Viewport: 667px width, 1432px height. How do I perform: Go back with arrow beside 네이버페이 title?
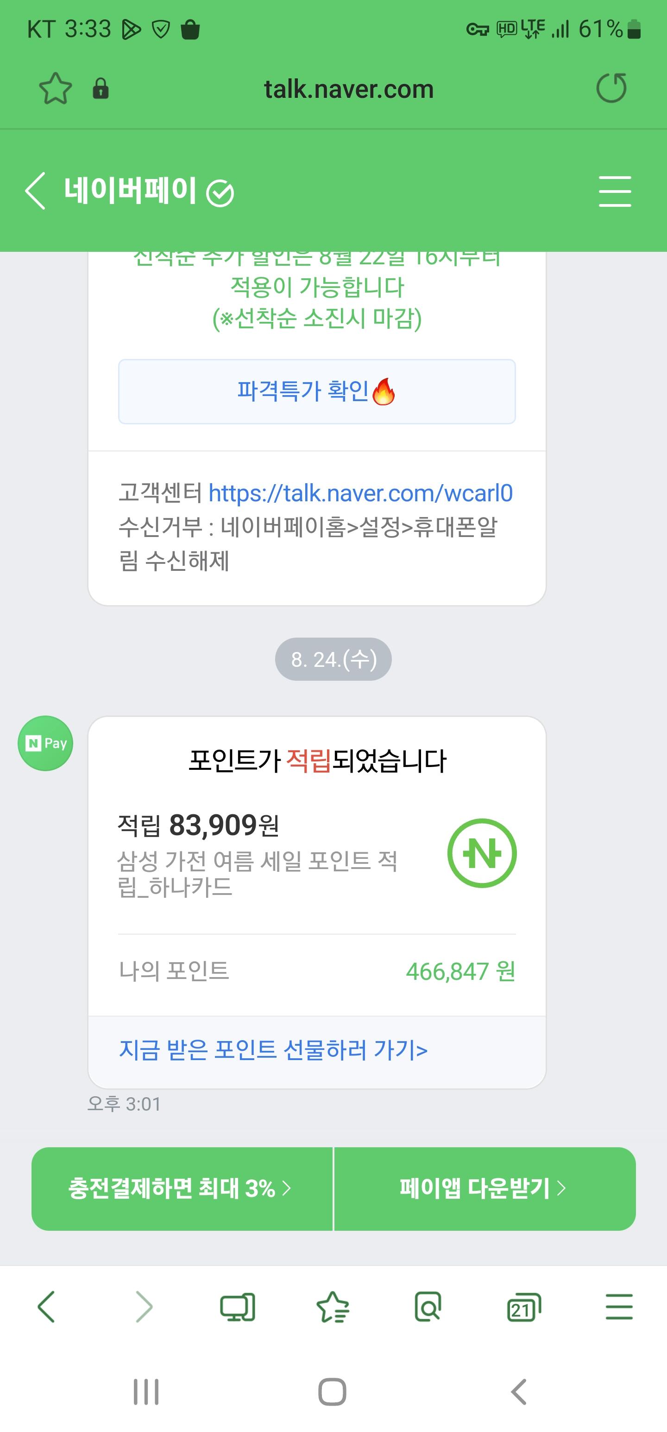coord(35,191)
